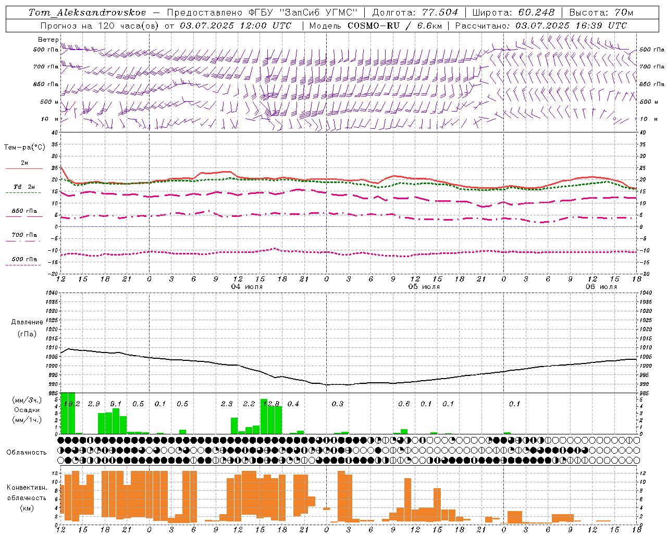Click the 'Облачность' cloud cover label
Screen dimensions: 667x534
click(x=27, y=453)
